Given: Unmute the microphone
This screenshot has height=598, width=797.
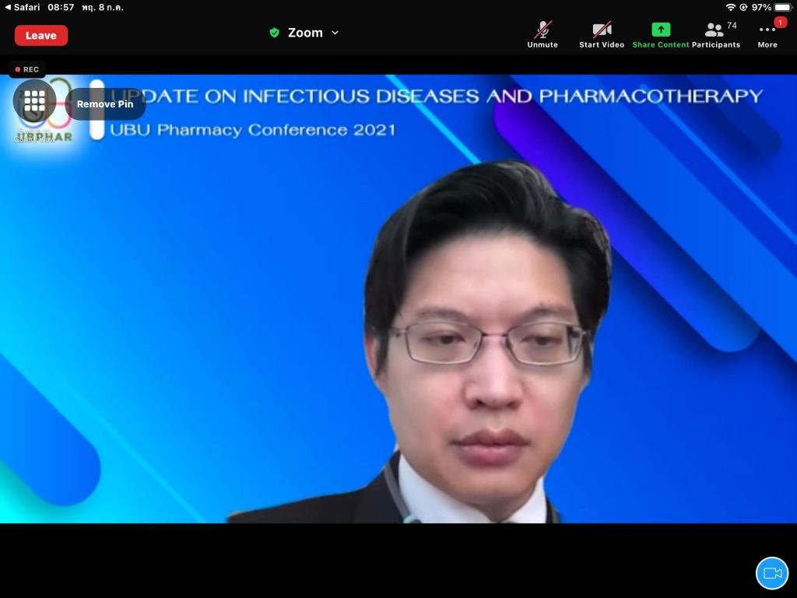Looking at the screenshot, I should click(x=542, y=34).
